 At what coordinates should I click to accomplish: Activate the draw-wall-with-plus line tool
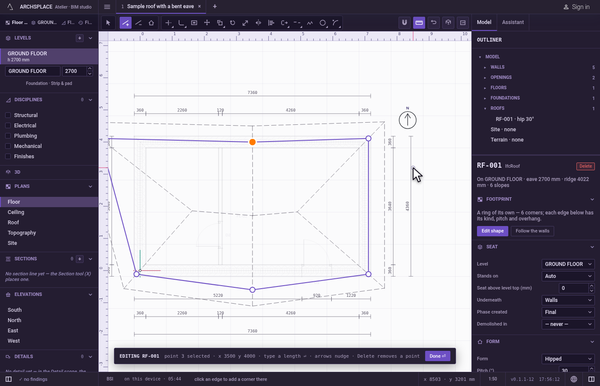pos(125,23)
